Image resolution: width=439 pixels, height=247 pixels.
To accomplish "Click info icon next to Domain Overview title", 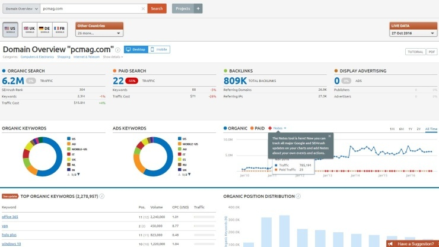I will (x=118, y=50).
